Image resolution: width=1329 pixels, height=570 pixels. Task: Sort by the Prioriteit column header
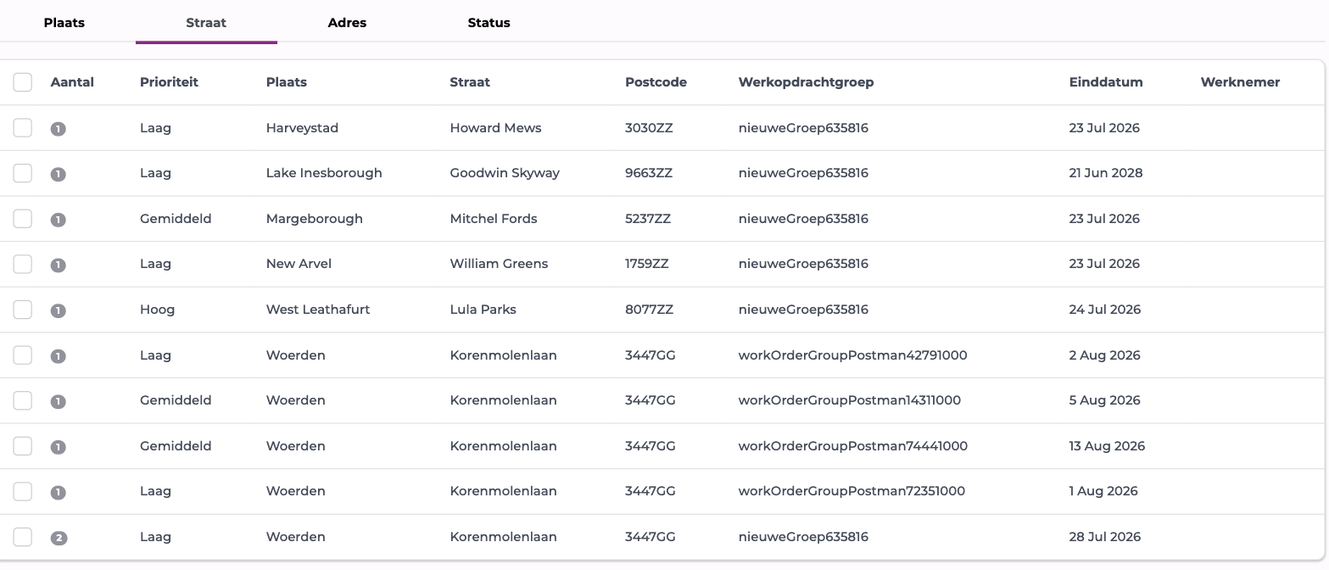pyautogui.click(x=169, y=82)
